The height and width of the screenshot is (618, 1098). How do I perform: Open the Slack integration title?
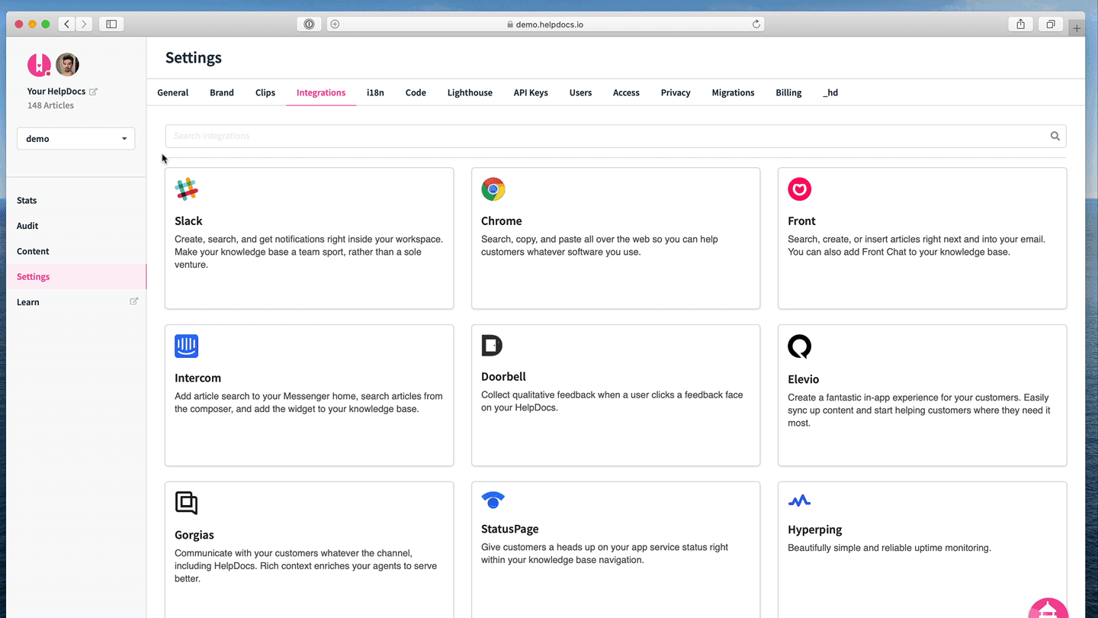[188, 221]
